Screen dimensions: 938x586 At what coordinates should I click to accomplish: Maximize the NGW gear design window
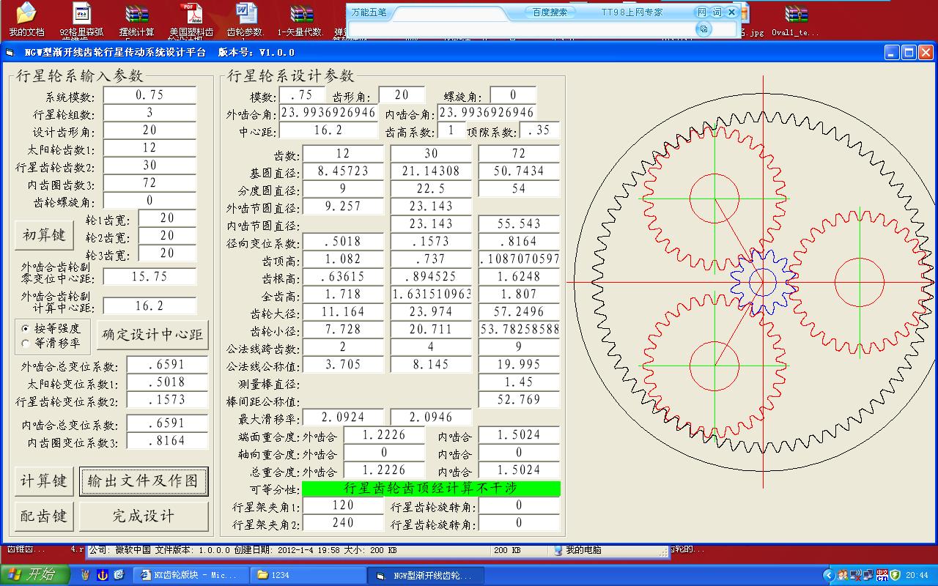(909, 53)
